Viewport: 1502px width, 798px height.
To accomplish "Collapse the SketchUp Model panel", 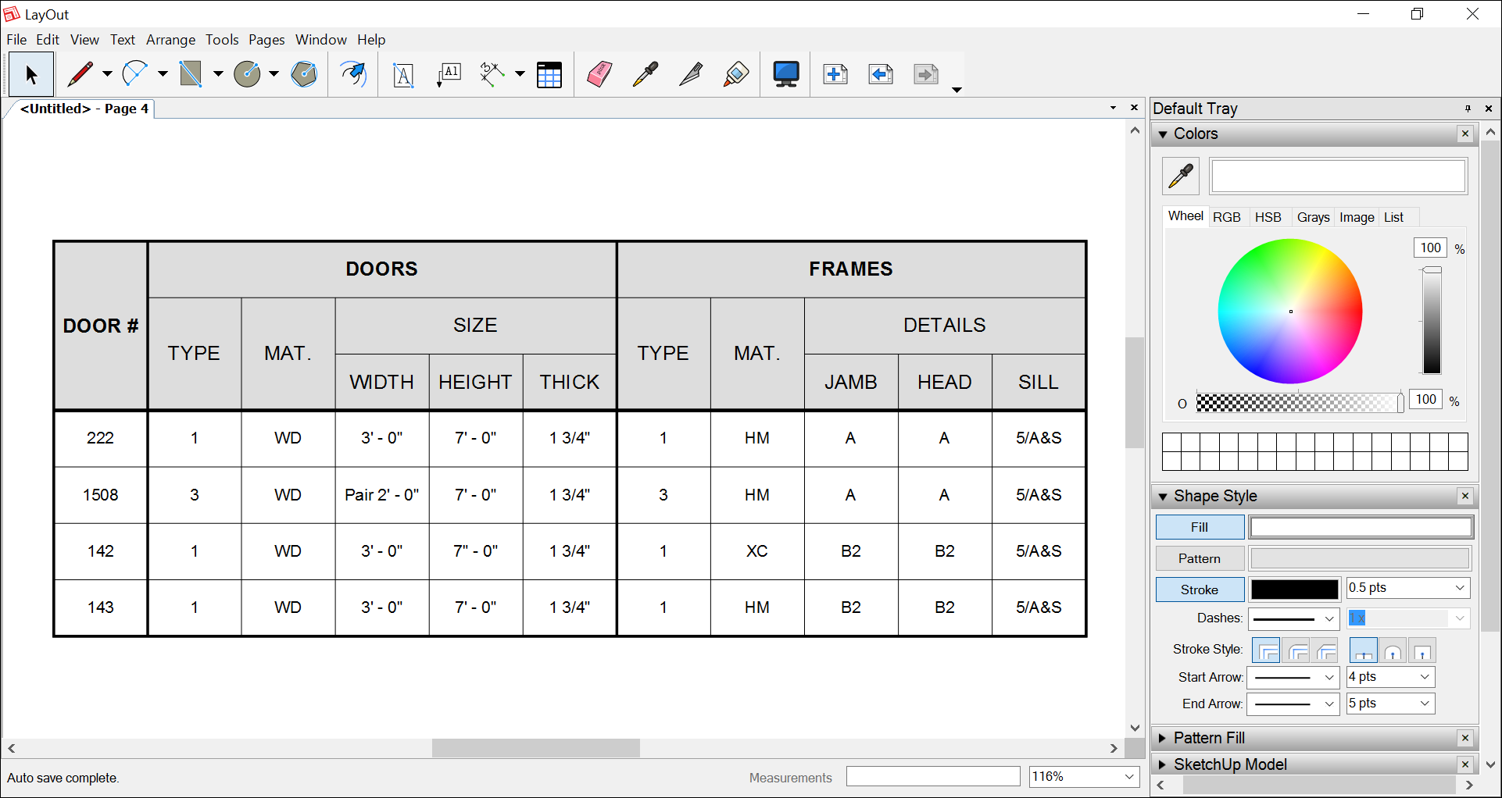I will coord(1162,764).
